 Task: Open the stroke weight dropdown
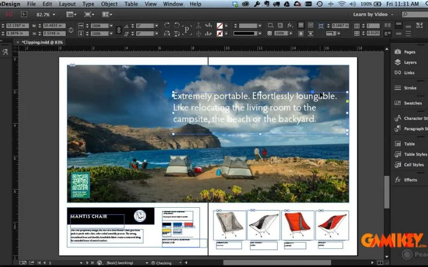click(259, 26)
